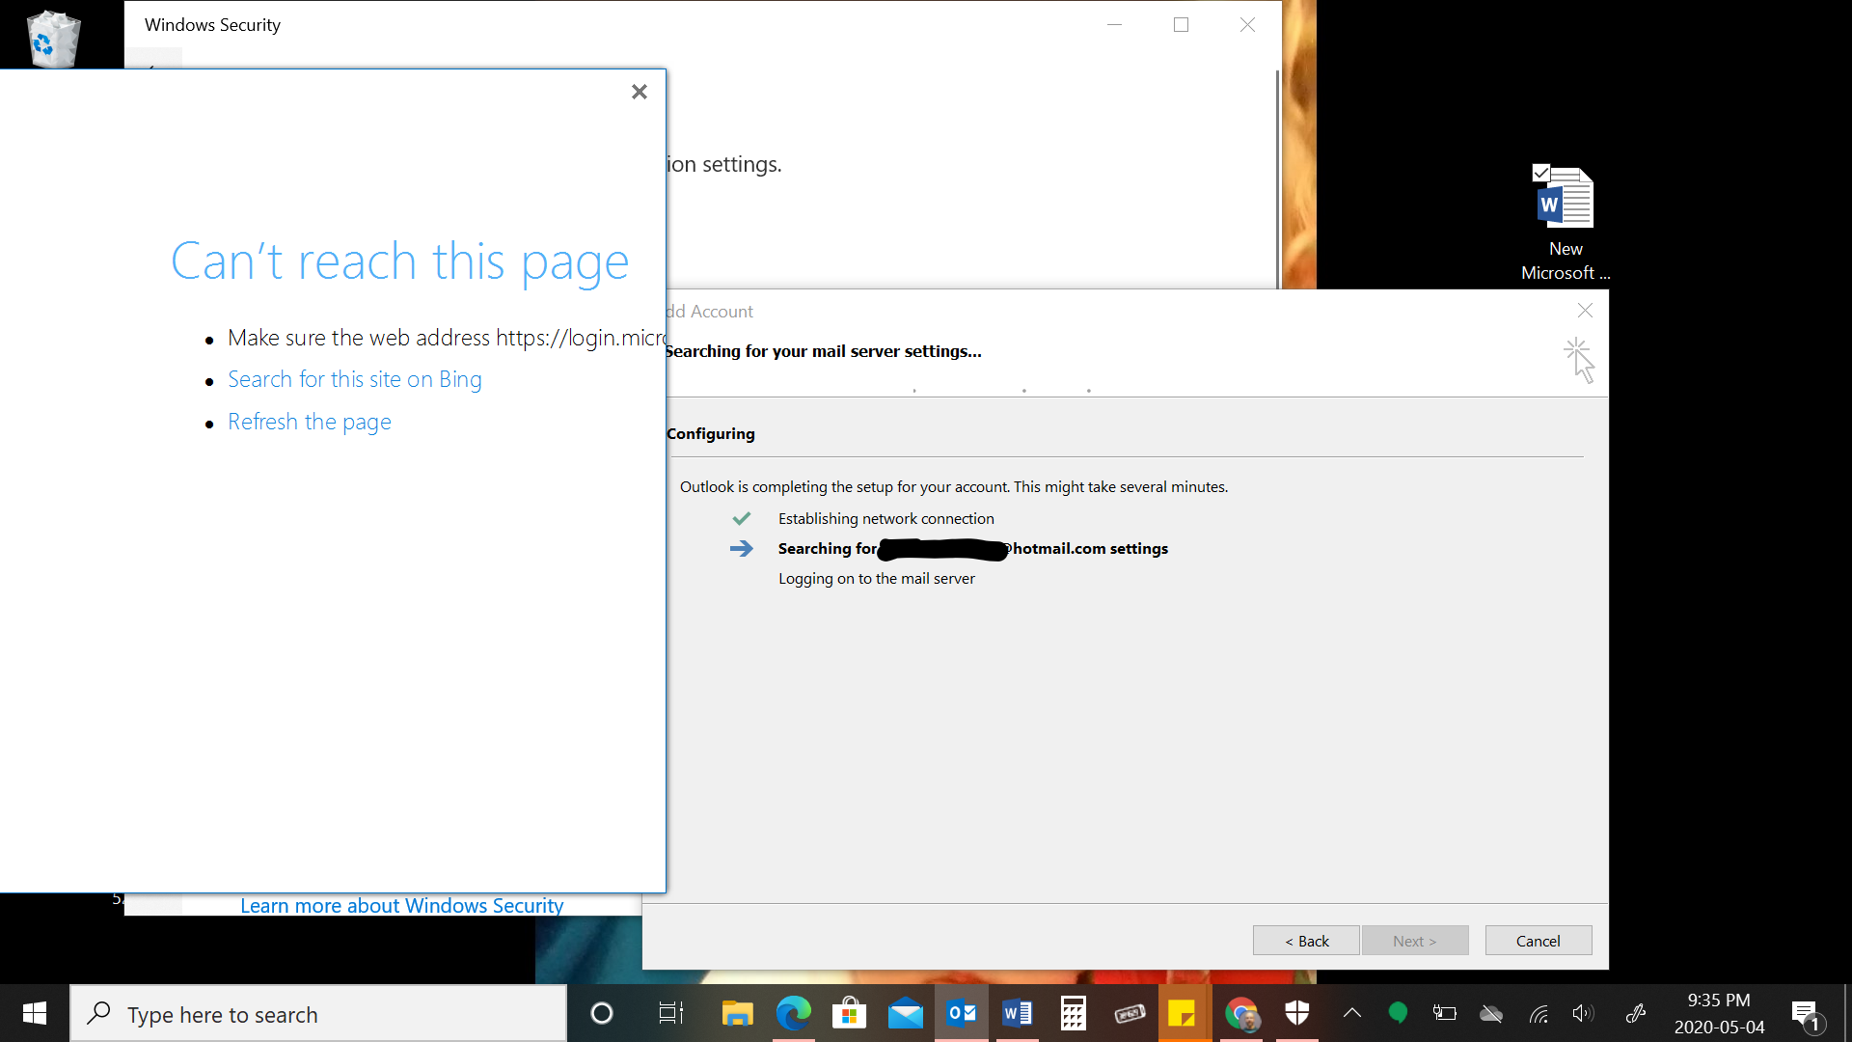Open the Windows Start menu

pos(35,1013)
